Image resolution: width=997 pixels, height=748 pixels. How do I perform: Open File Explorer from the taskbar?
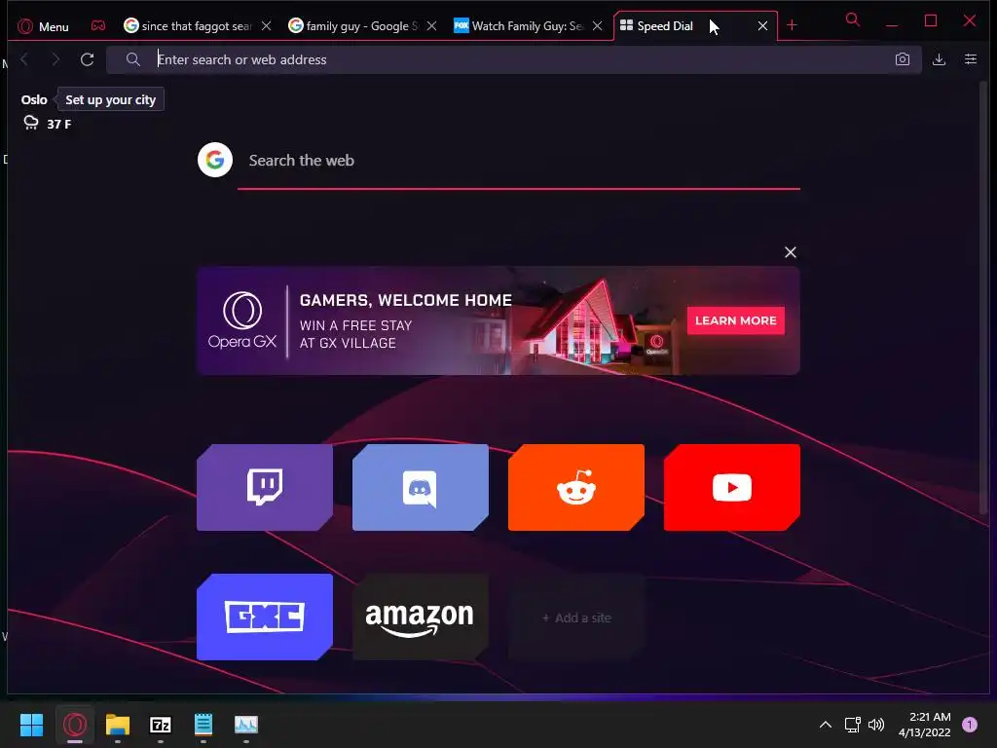(118, 725)
